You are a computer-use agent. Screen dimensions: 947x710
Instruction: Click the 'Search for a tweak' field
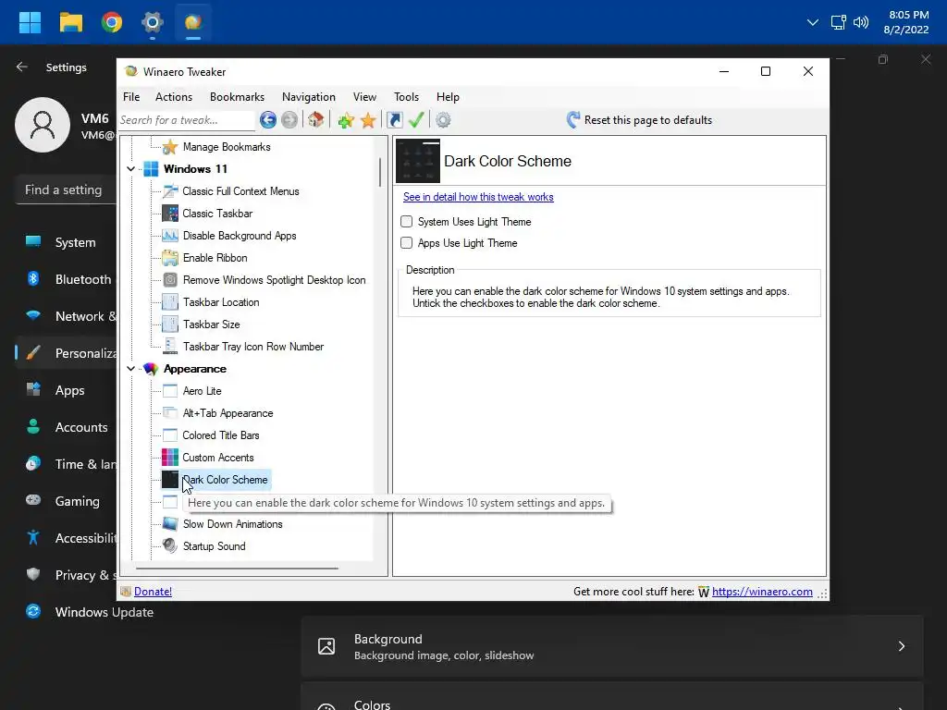click(186, 120)
